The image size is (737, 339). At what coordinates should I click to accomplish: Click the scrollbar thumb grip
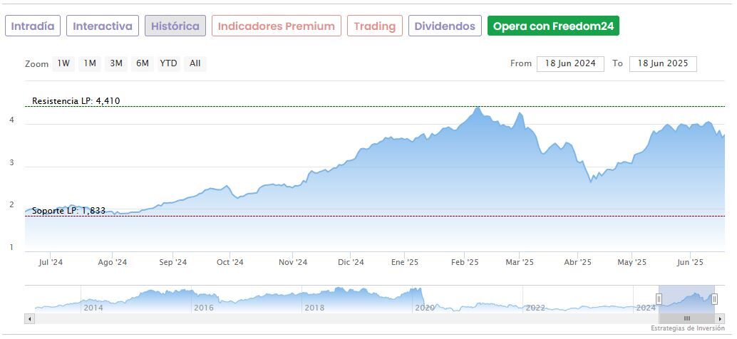pyautogui.click(x=687, y=318)
